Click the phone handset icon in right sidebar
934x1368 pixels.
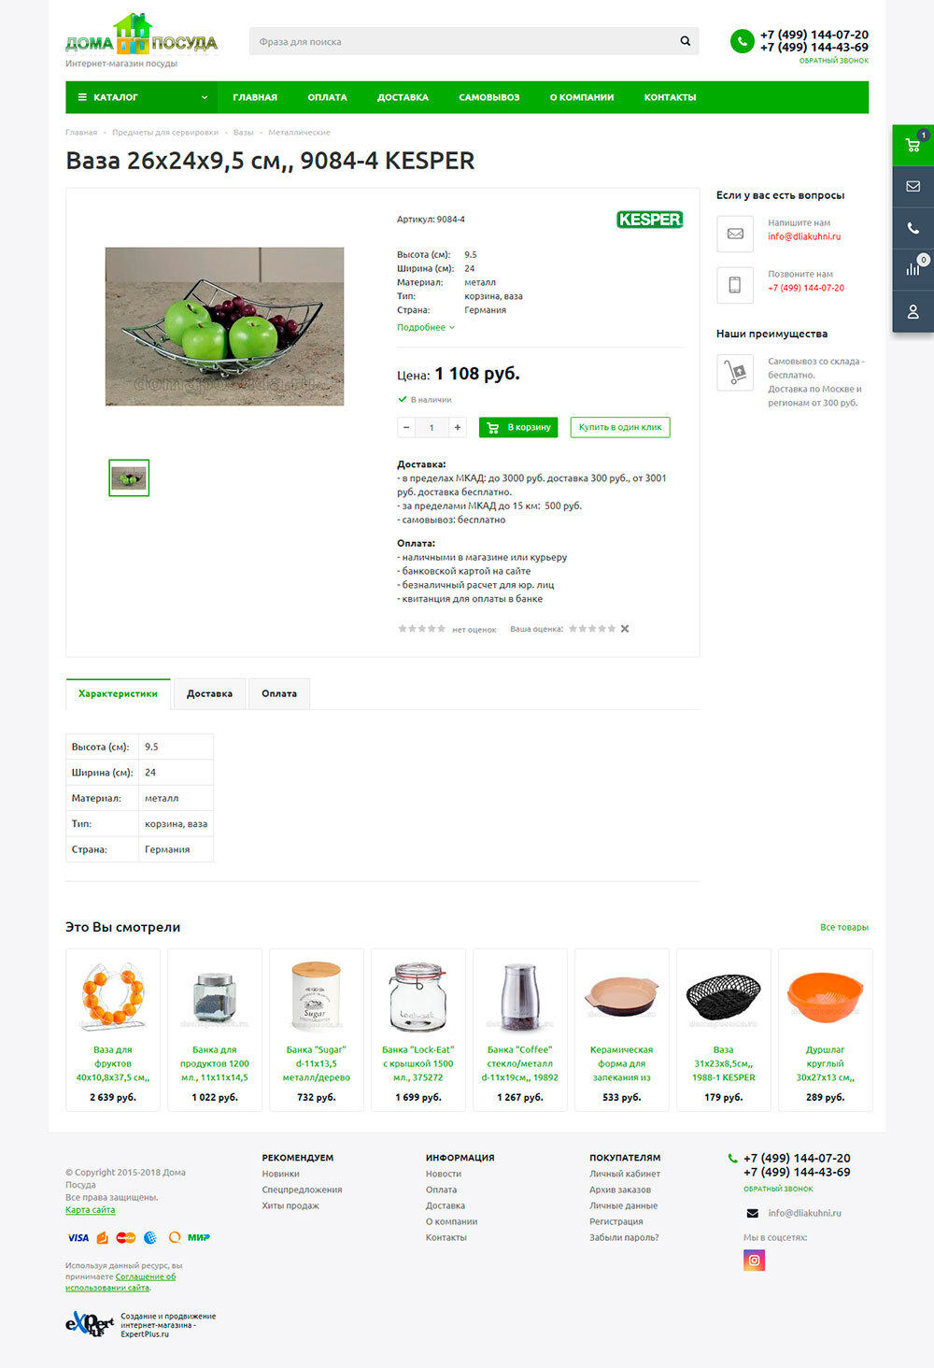(913, 228)
